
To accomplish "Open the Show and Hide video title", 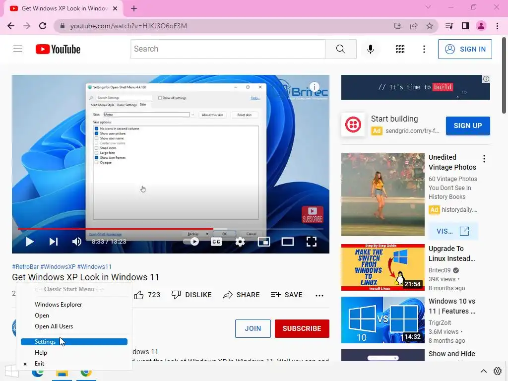I will pos(451,354).
